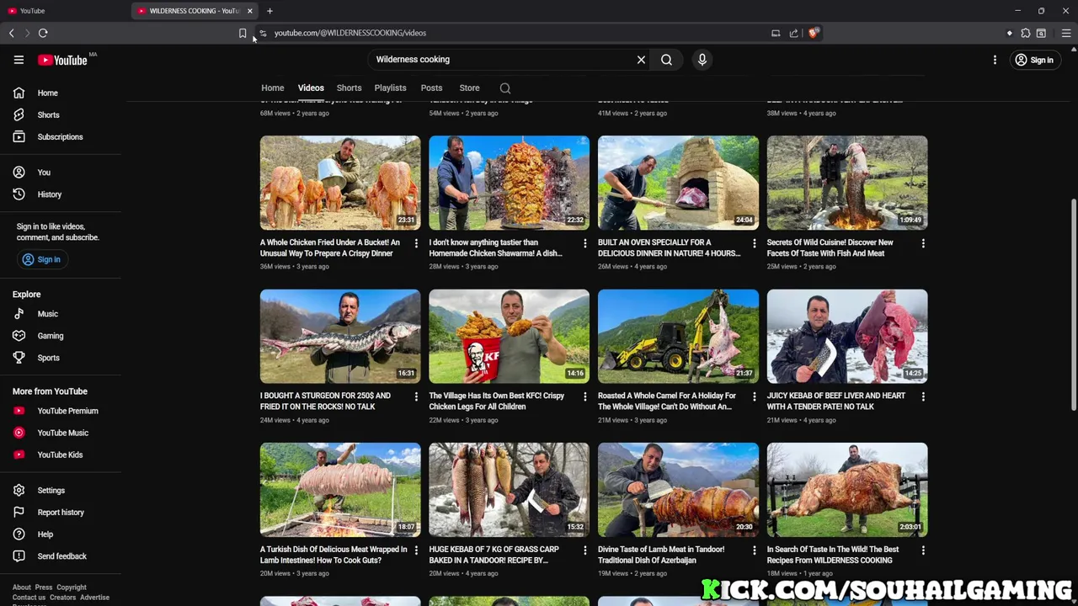Click the KFC crispy chicken legs thumbnail
The width and height of the screenshot is (1078, 606).
pyautogui.click(x=510, y=337)
